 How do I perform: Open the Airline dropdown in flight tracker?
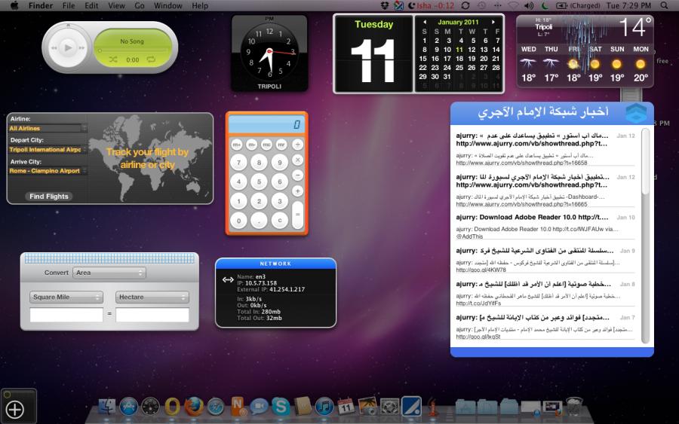pyautogui.click(x=48, y=129)
